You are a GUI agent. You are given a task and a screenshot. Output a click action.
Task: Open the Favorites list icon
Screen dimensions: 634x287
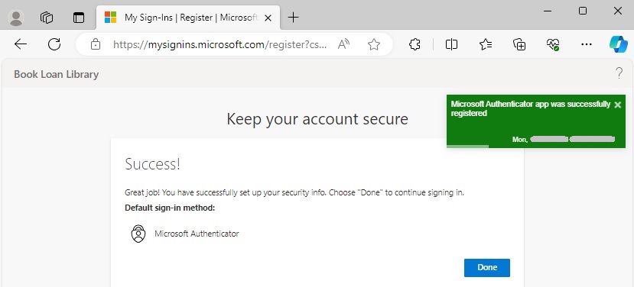485,44
